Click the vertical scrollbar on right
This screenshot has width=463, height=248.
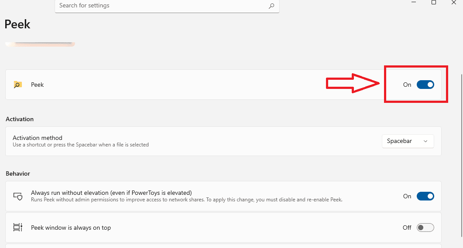point(462,155)
